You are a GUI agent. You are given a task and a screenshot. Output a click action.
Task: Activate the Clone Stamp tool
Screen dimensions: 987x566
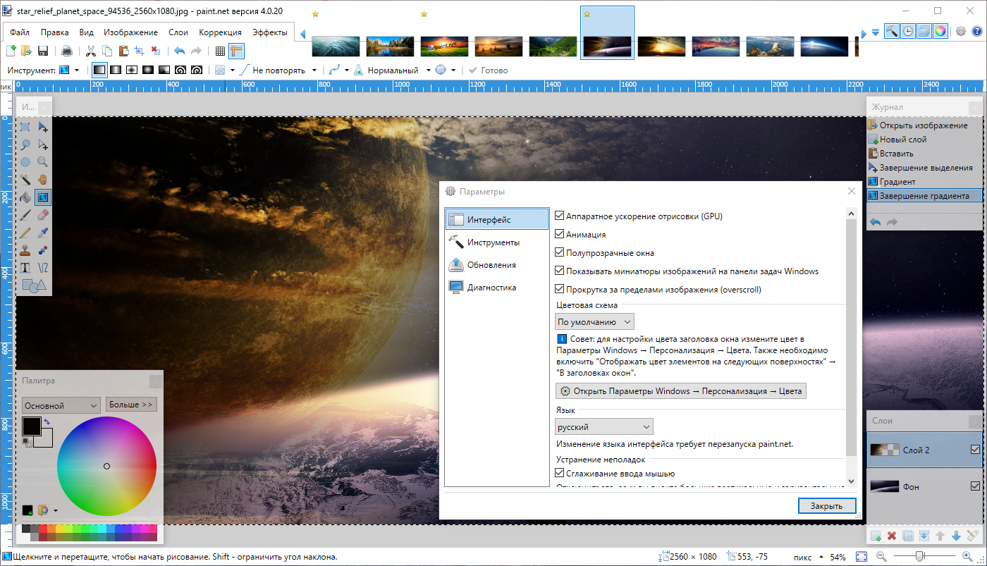25,250
